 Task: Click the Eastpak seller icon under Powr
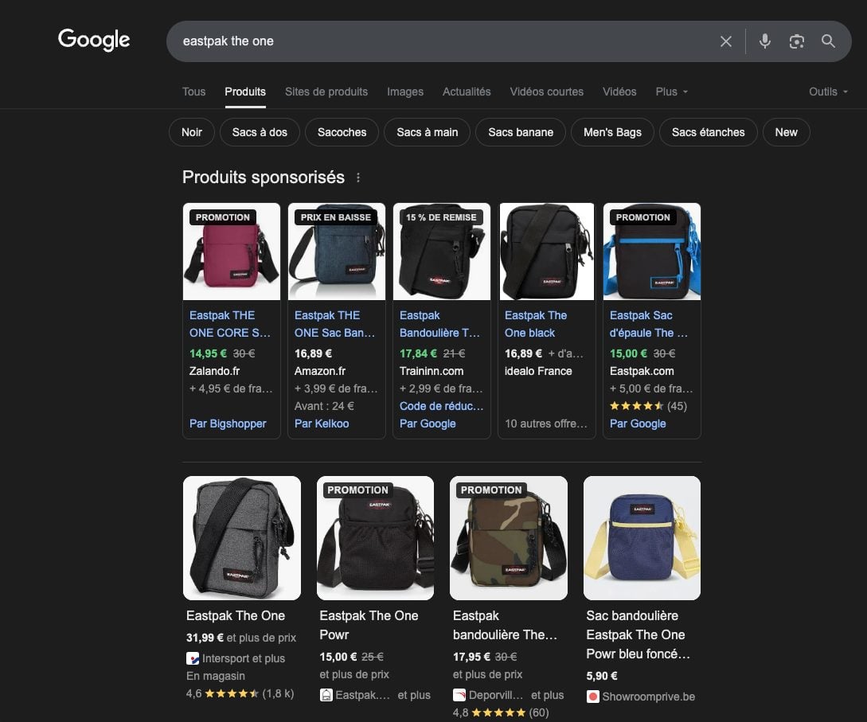click(x=326, y=695)
